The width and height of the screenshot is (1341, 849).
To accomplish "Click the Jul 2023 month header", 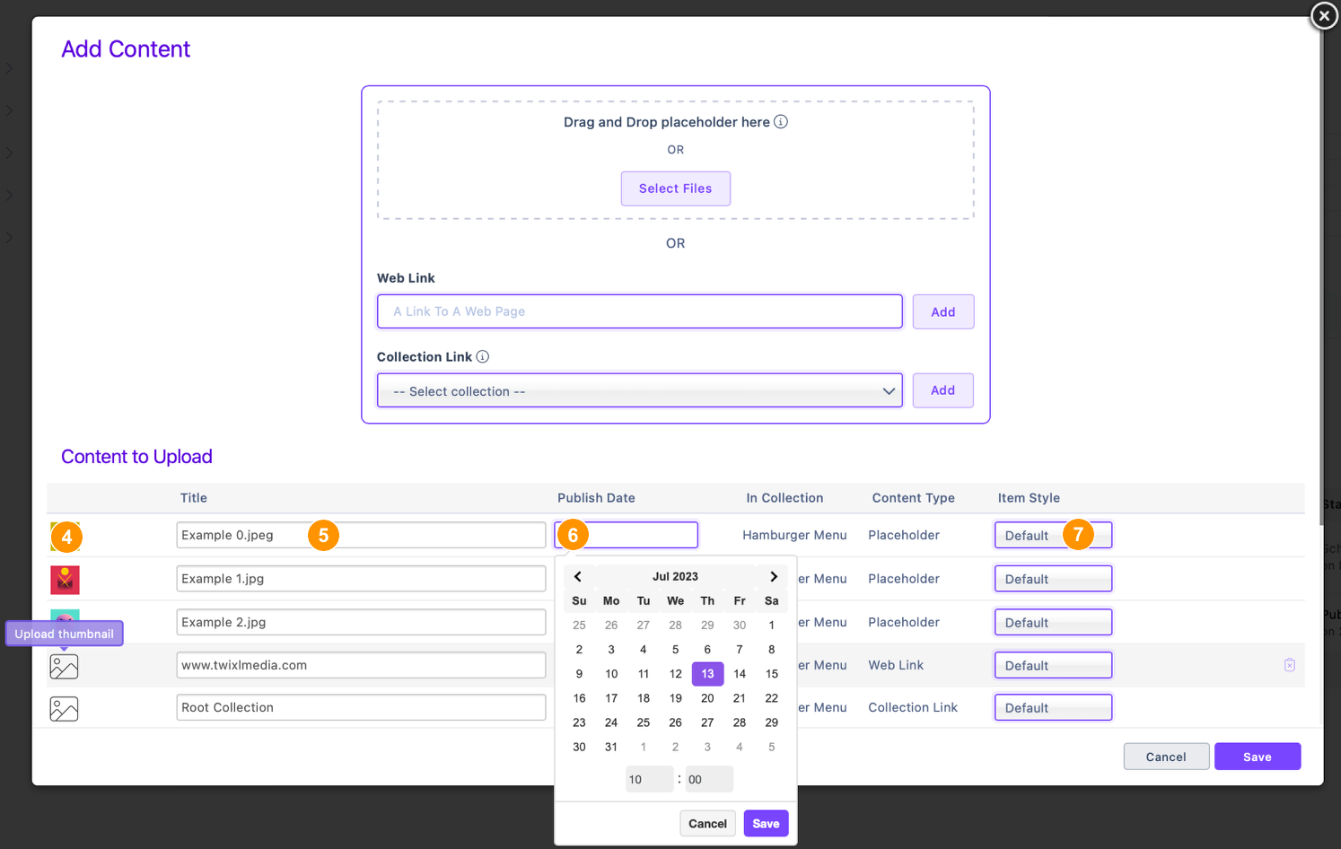I will (675, 577).
